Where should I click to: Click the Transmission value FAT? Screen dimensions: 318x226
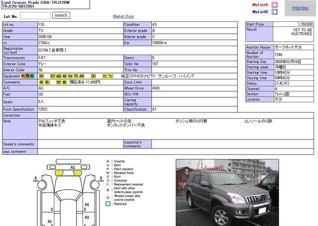42,58
